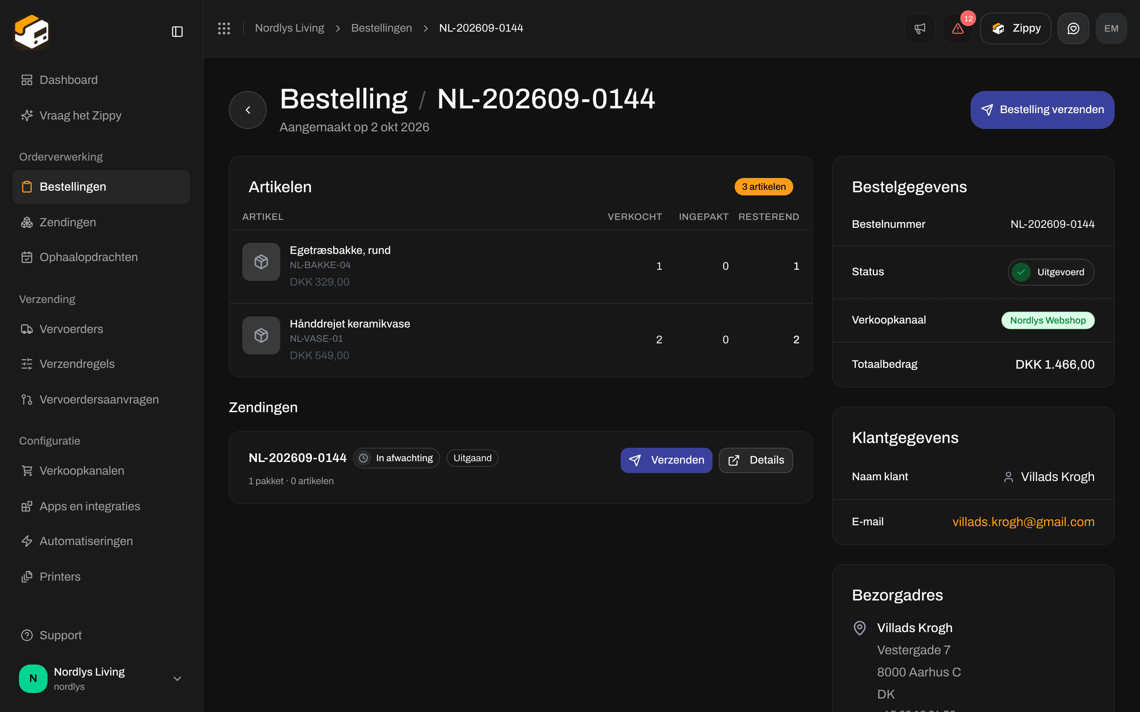The height and width of the screenshot is (712, 1140).
Task: Click the INGEPAKT column header
Action: [x=703, y=217]
